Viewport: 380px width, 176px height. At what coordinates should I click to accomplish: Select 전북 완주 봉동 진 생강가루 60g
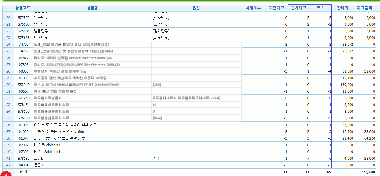pos(58,131)
